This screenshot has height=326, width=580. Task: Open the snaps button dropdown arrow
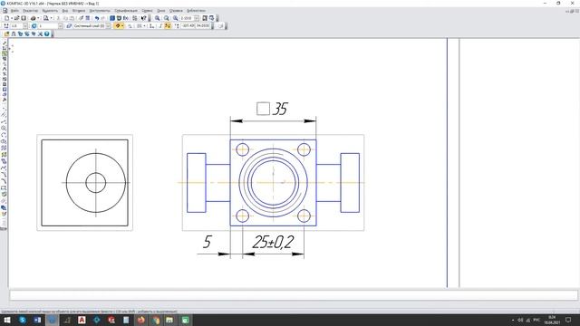[122, 26]
